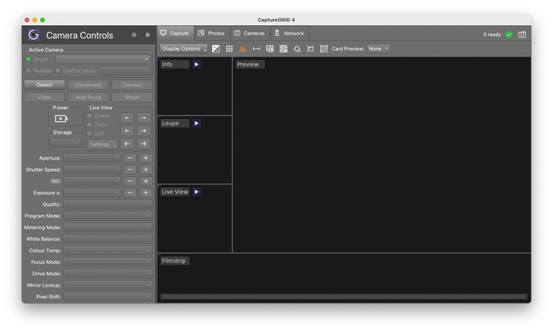The image size is (553, 332).
Task: Click the Disconnect button
Action: coord(88,85)
